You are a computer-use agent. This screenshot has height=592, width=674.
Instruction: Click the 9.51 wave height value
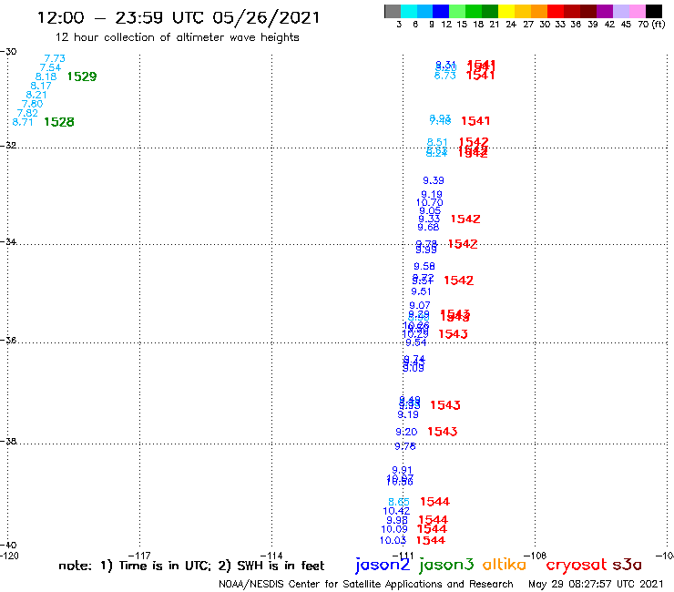click(x=421, y=291)
